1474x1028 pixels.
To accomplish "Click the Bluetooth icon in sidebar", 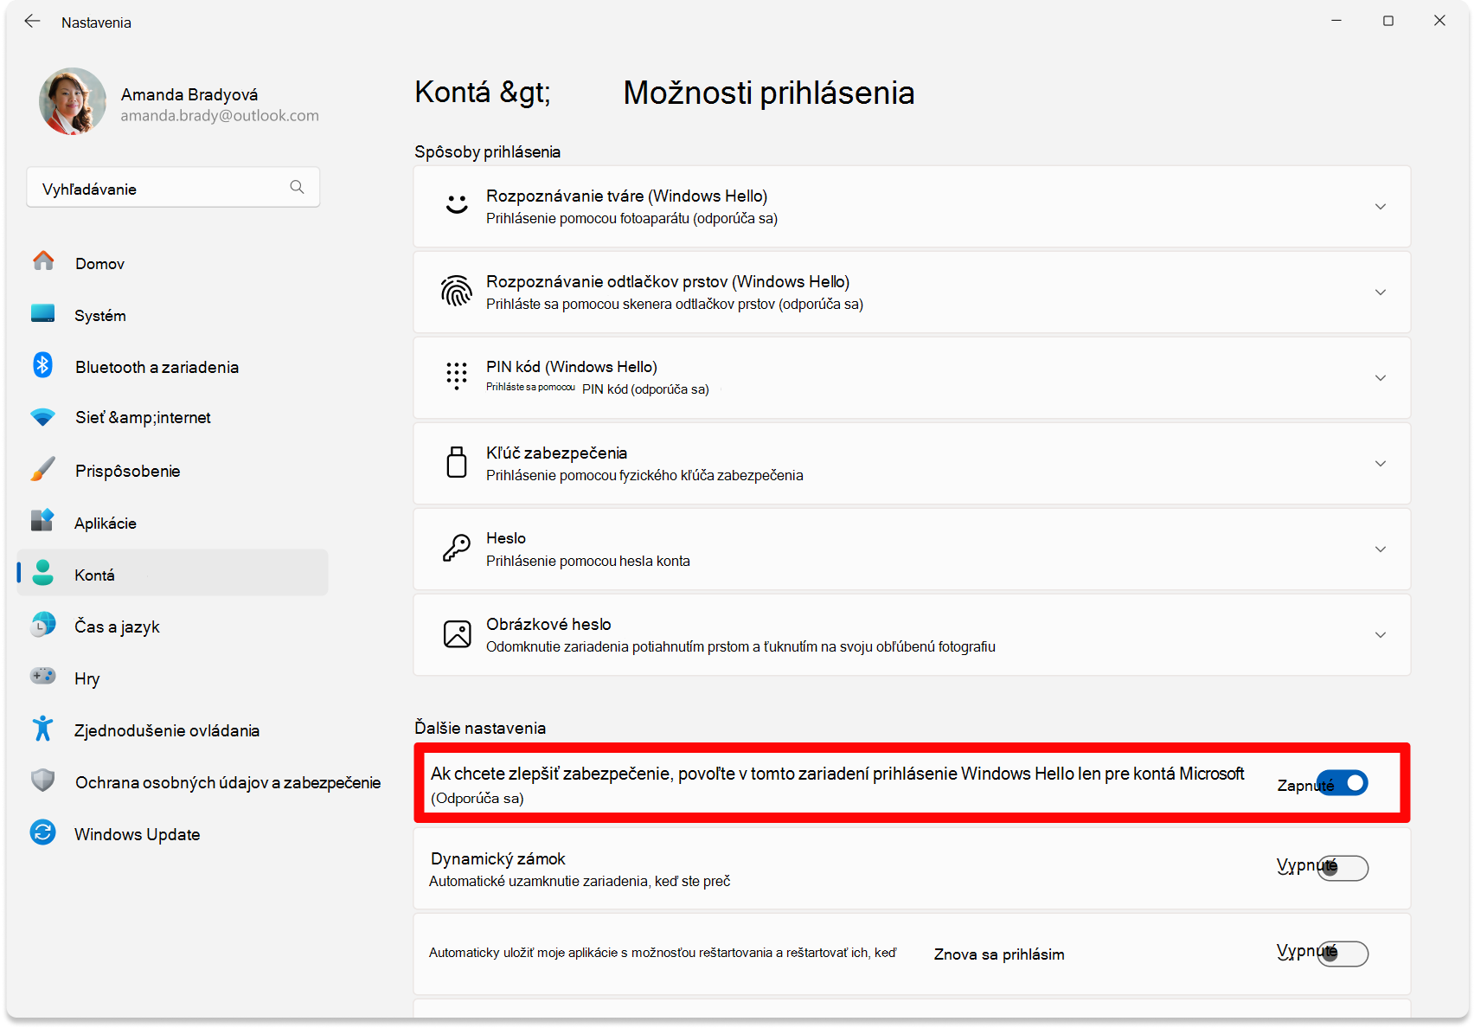I will tap(42, 364).
